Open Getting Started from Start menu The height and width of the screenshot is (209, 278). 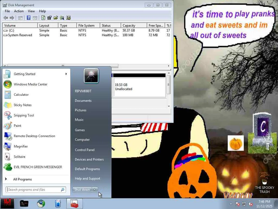click(36, 74)
